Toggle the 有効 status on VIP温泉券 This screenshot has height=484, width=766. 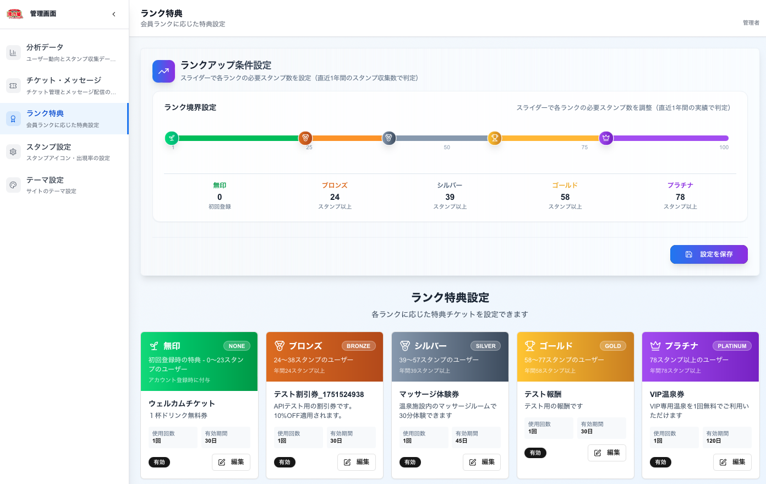(x=660, y=462)
